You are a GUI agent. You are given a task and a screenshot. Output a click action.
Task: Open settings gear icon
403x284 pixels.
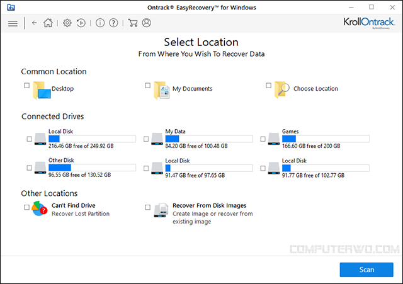67,23
